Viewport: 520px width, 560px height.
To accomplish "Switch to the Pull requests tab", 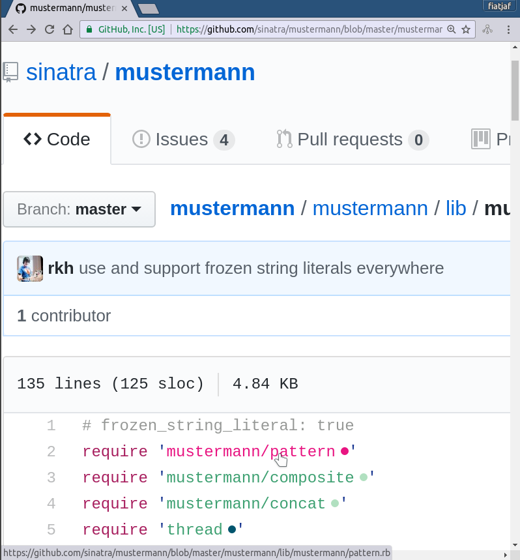I will tap(353, 140).
